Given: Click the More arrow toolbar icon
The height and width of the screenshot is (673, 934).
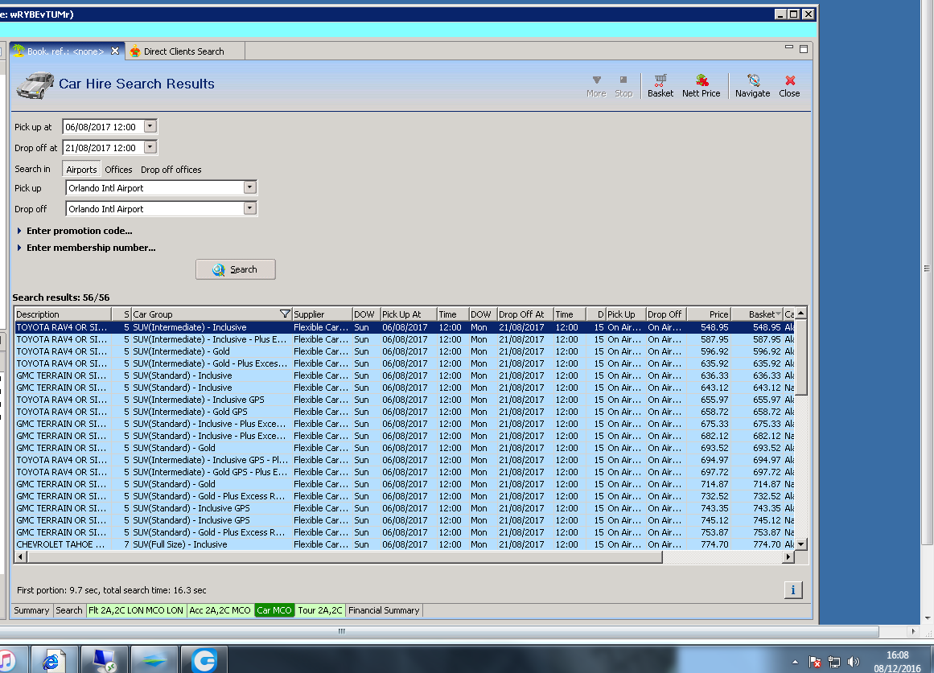Looking at the screenshot, I should point(596,86).
